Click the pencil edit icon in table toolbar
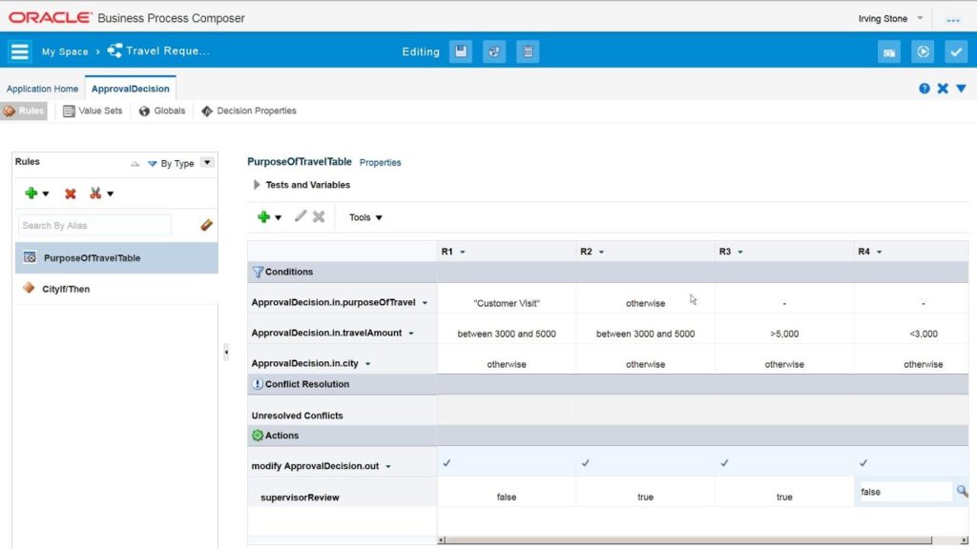 tap(301, 216)
